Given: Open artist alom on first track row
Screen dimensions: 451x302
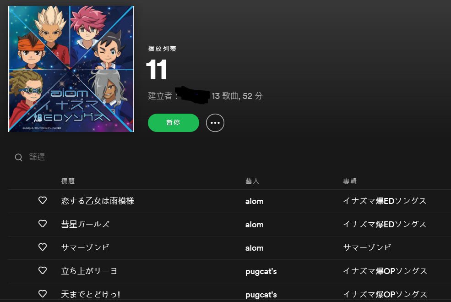Looking at the screenshot, I should 254,201.
